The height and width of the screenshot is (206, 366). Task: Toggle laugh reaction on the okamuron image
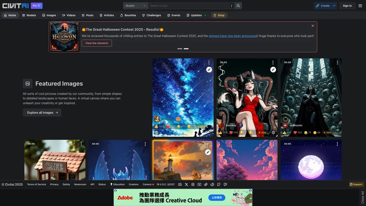click(x=307, y=133)
